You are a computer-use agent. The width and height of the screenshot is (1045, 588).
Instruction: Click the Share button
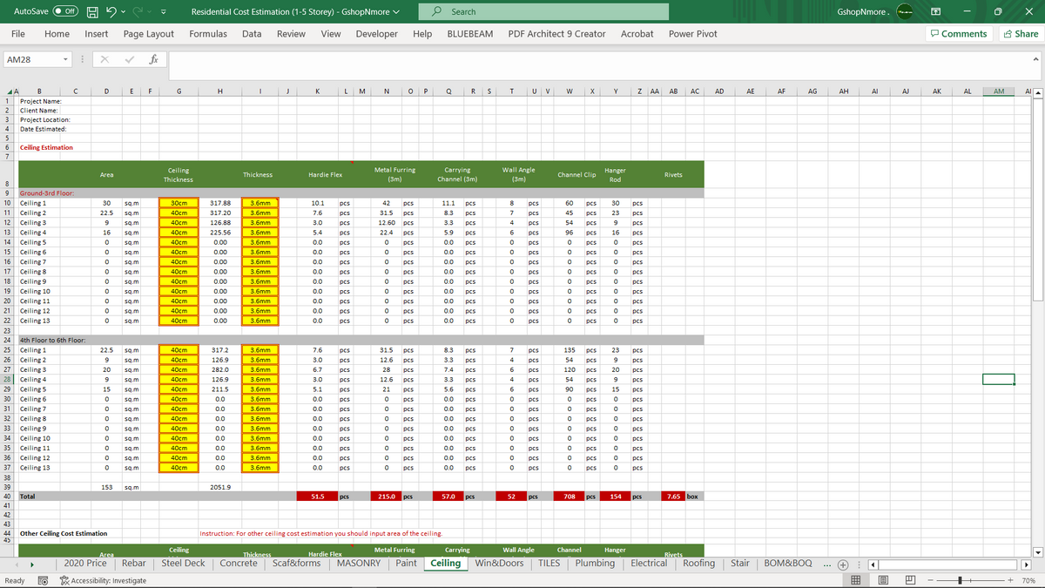coord(1020,33)
